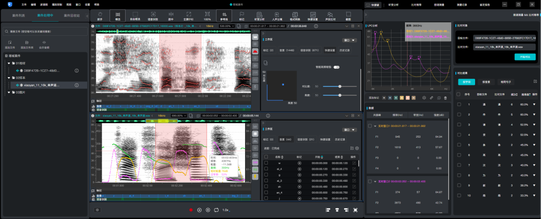541x219 pixels.
Task: Open the 文件 menu
Action: coord(23,4)
